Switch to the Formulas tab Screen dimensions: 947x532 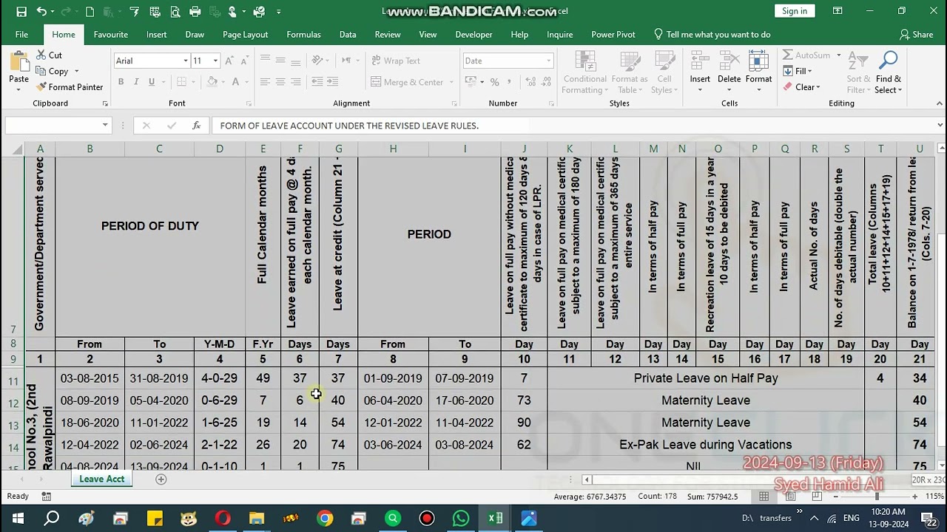tap(303, 35)
